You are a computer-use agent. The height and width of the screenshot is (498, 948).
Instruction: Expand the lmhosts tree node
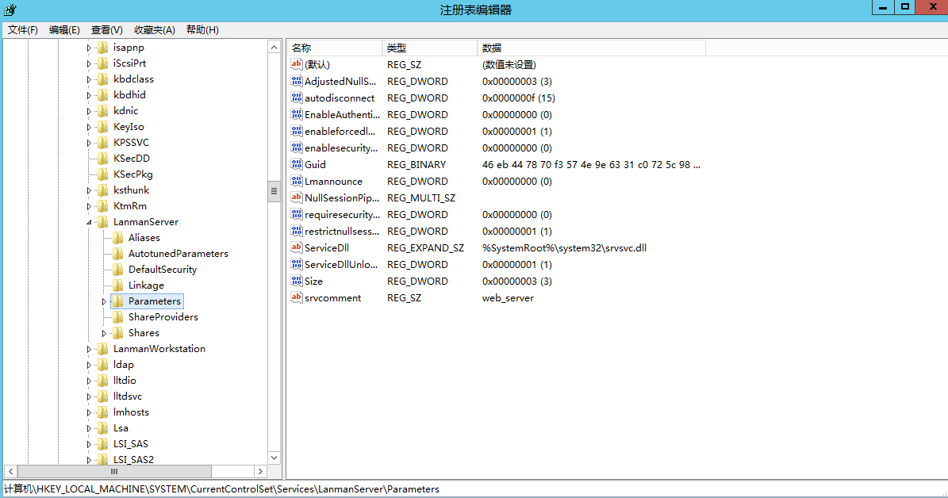click(89, 412)
